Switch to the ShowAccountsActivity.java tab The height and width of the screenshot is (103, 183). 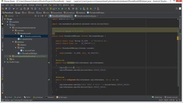coord(86,16)
